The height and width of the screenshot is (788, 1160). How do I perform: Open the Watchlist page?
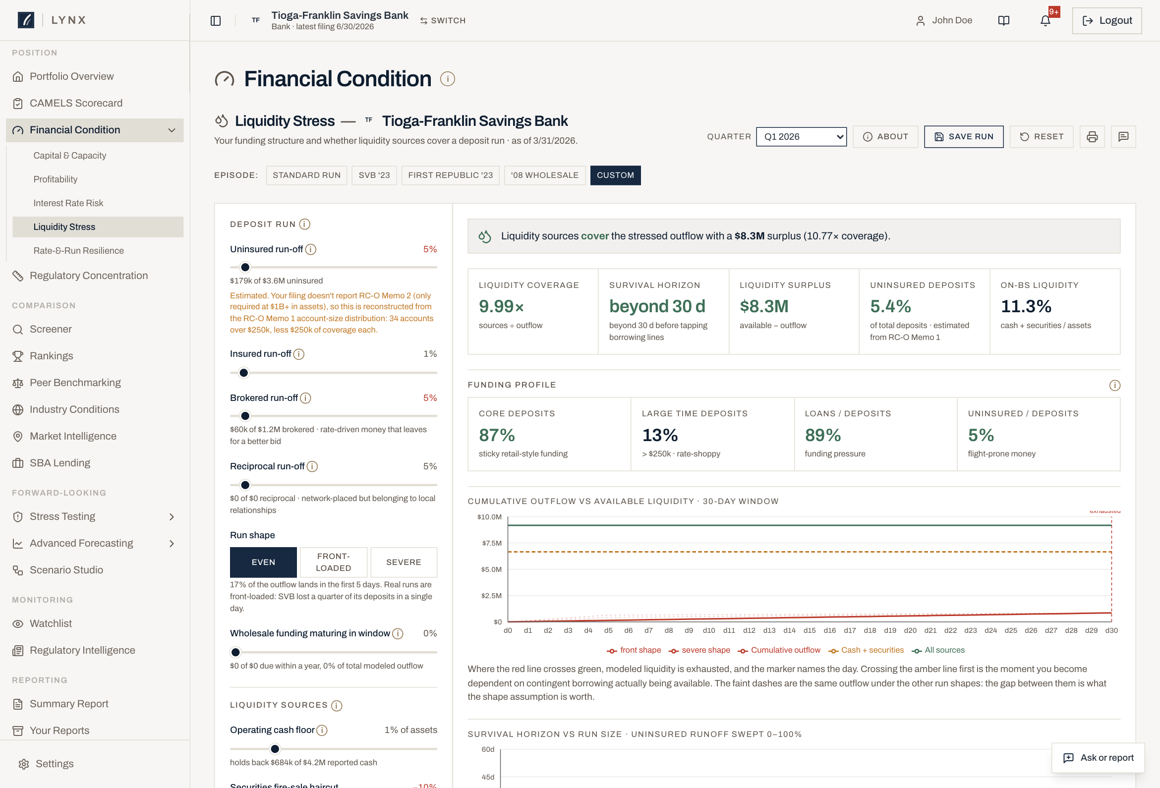pos(95,624)
